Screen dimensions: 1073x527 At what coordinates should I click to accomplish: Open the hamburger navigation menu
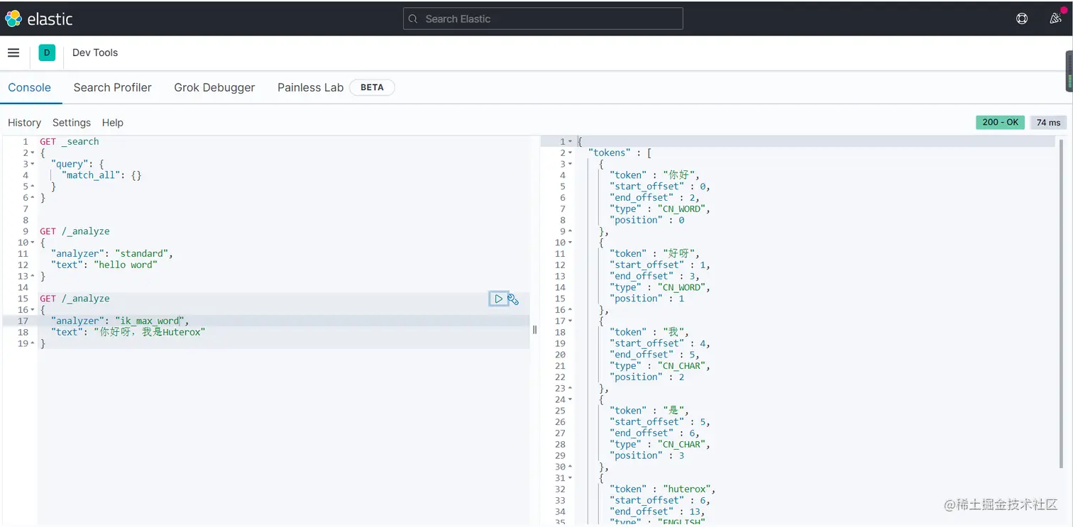click(x=13, y=52)
